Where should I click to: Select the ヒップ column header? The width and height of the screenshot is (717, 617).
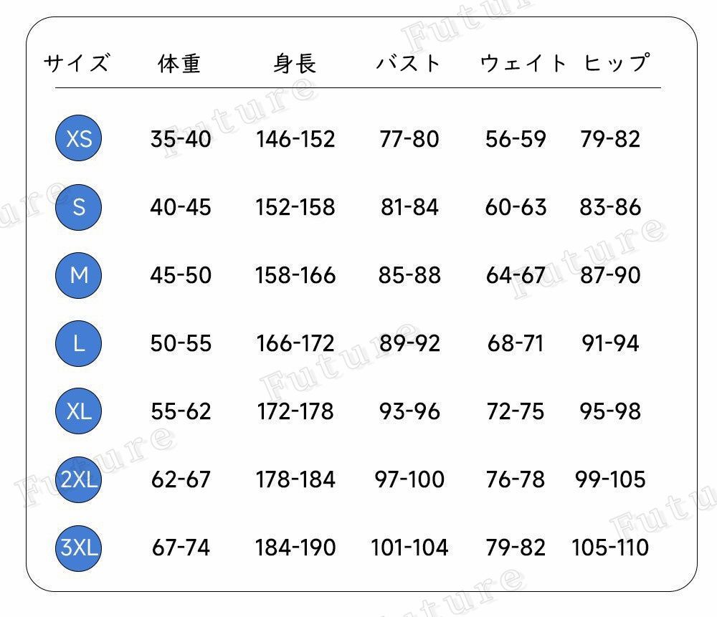click(x=617, y=62)
